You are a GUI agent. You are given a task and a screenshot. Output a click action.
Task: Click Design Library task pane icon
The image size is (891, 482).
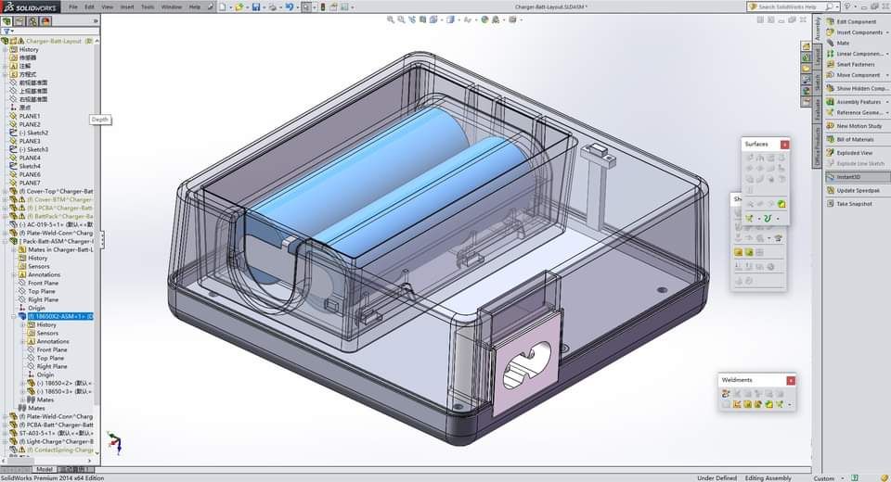click(806, 57)
